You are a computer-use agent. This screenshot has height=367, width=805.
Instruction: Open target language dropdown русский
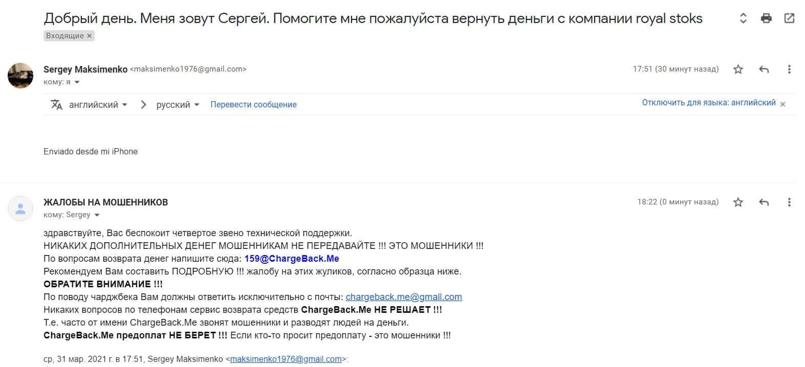[x=178, y=105]
